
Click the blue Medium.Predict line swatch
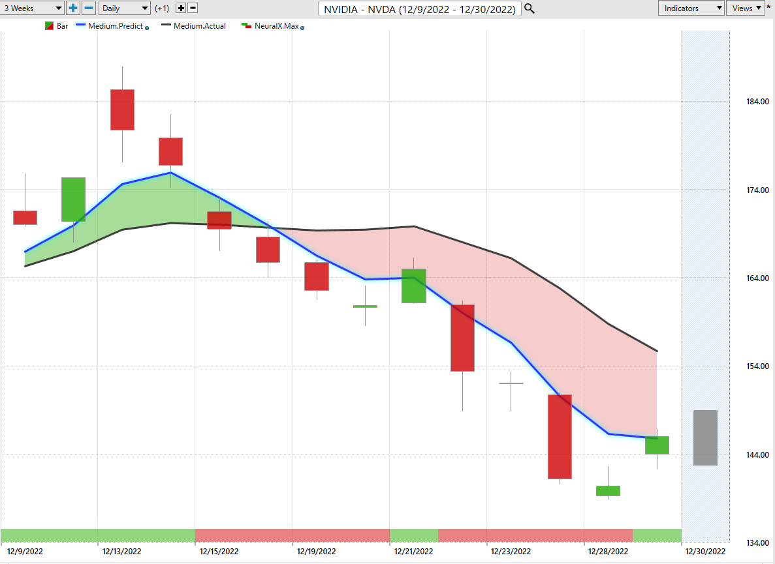click(x=80, y=25)
